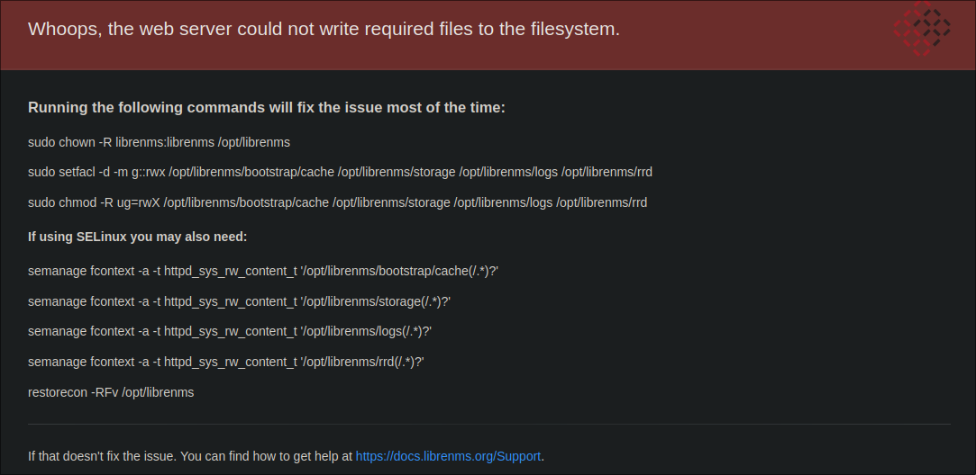Click httpd_sys_rw_content_t in first semanage line
This screenshot has height=475, width=976.
[231, 271]
